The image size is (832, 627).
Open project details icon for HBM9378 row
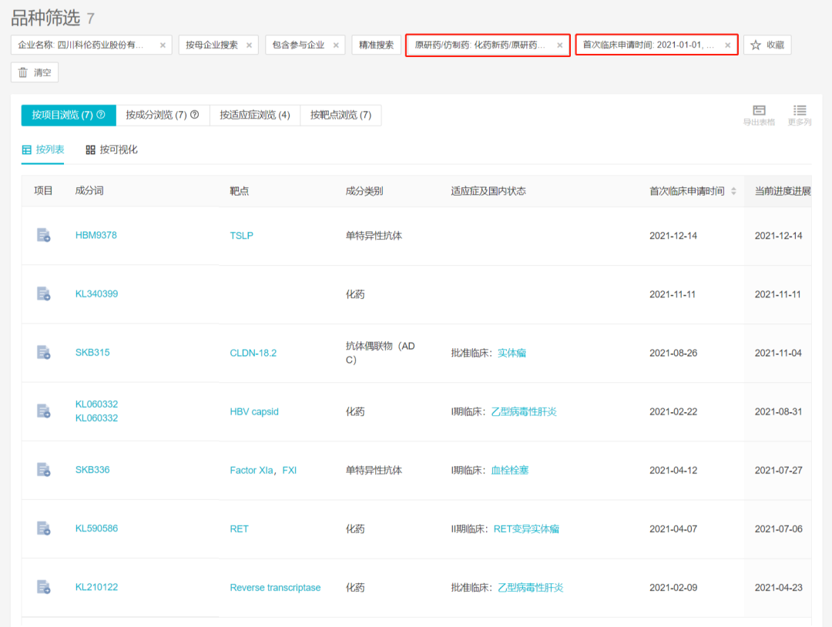click(x=44, y=235)
